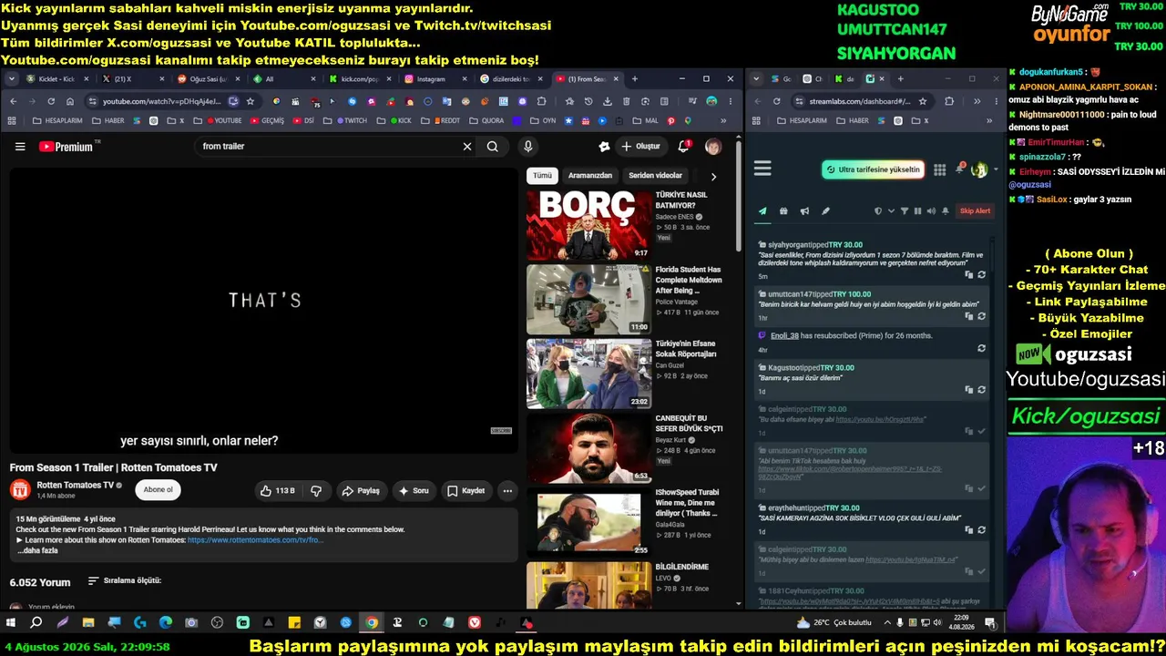Reload the Streamlabs dashboard page
Screen dimensions: 1166x656
[777, 101]
